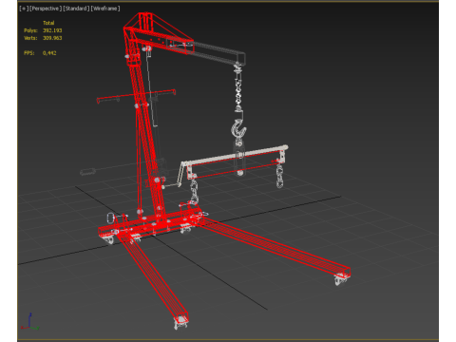Image resolution: width=456 pixels, height=342 pixels.
Task: Select the right front red base leg
Action: [x=275, y=247]
